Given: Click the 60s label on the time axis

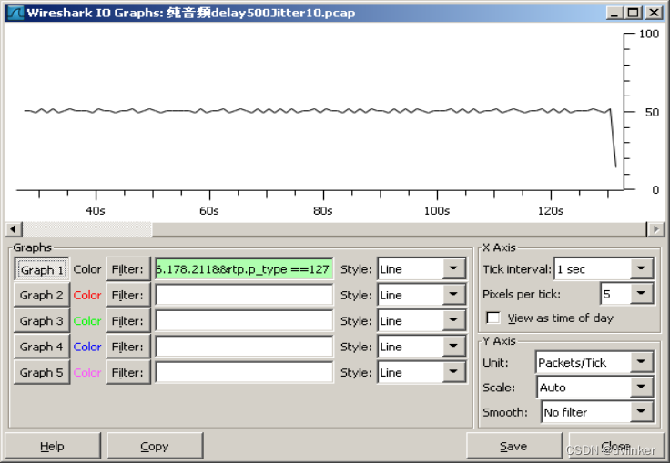Looking at the screenshot, I should (209, 210).
